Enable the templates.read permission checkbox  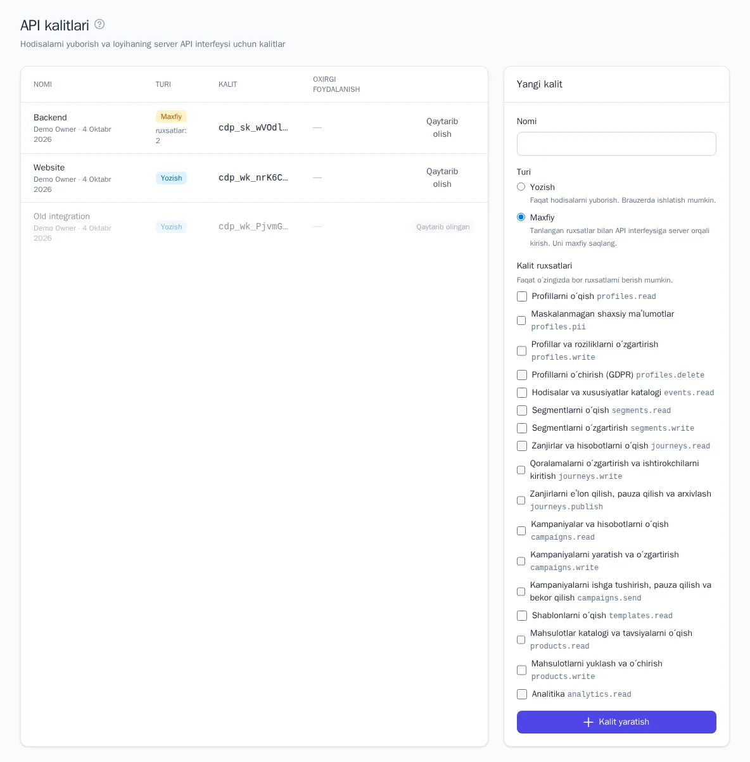(x=522, y=616)
